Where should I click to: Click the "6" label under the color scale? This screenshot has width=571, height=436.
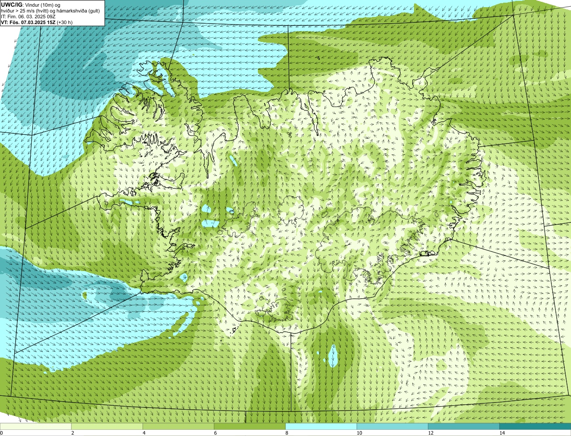pyautogui.click(x=215, y=433)
